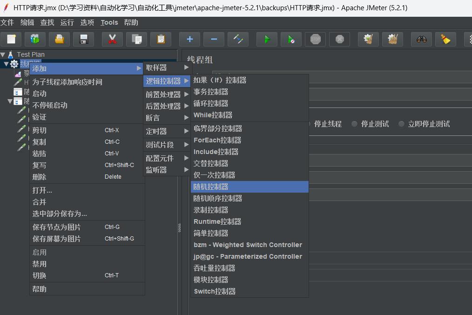Expand the 断言 submenu

click(x=167, y=118)
